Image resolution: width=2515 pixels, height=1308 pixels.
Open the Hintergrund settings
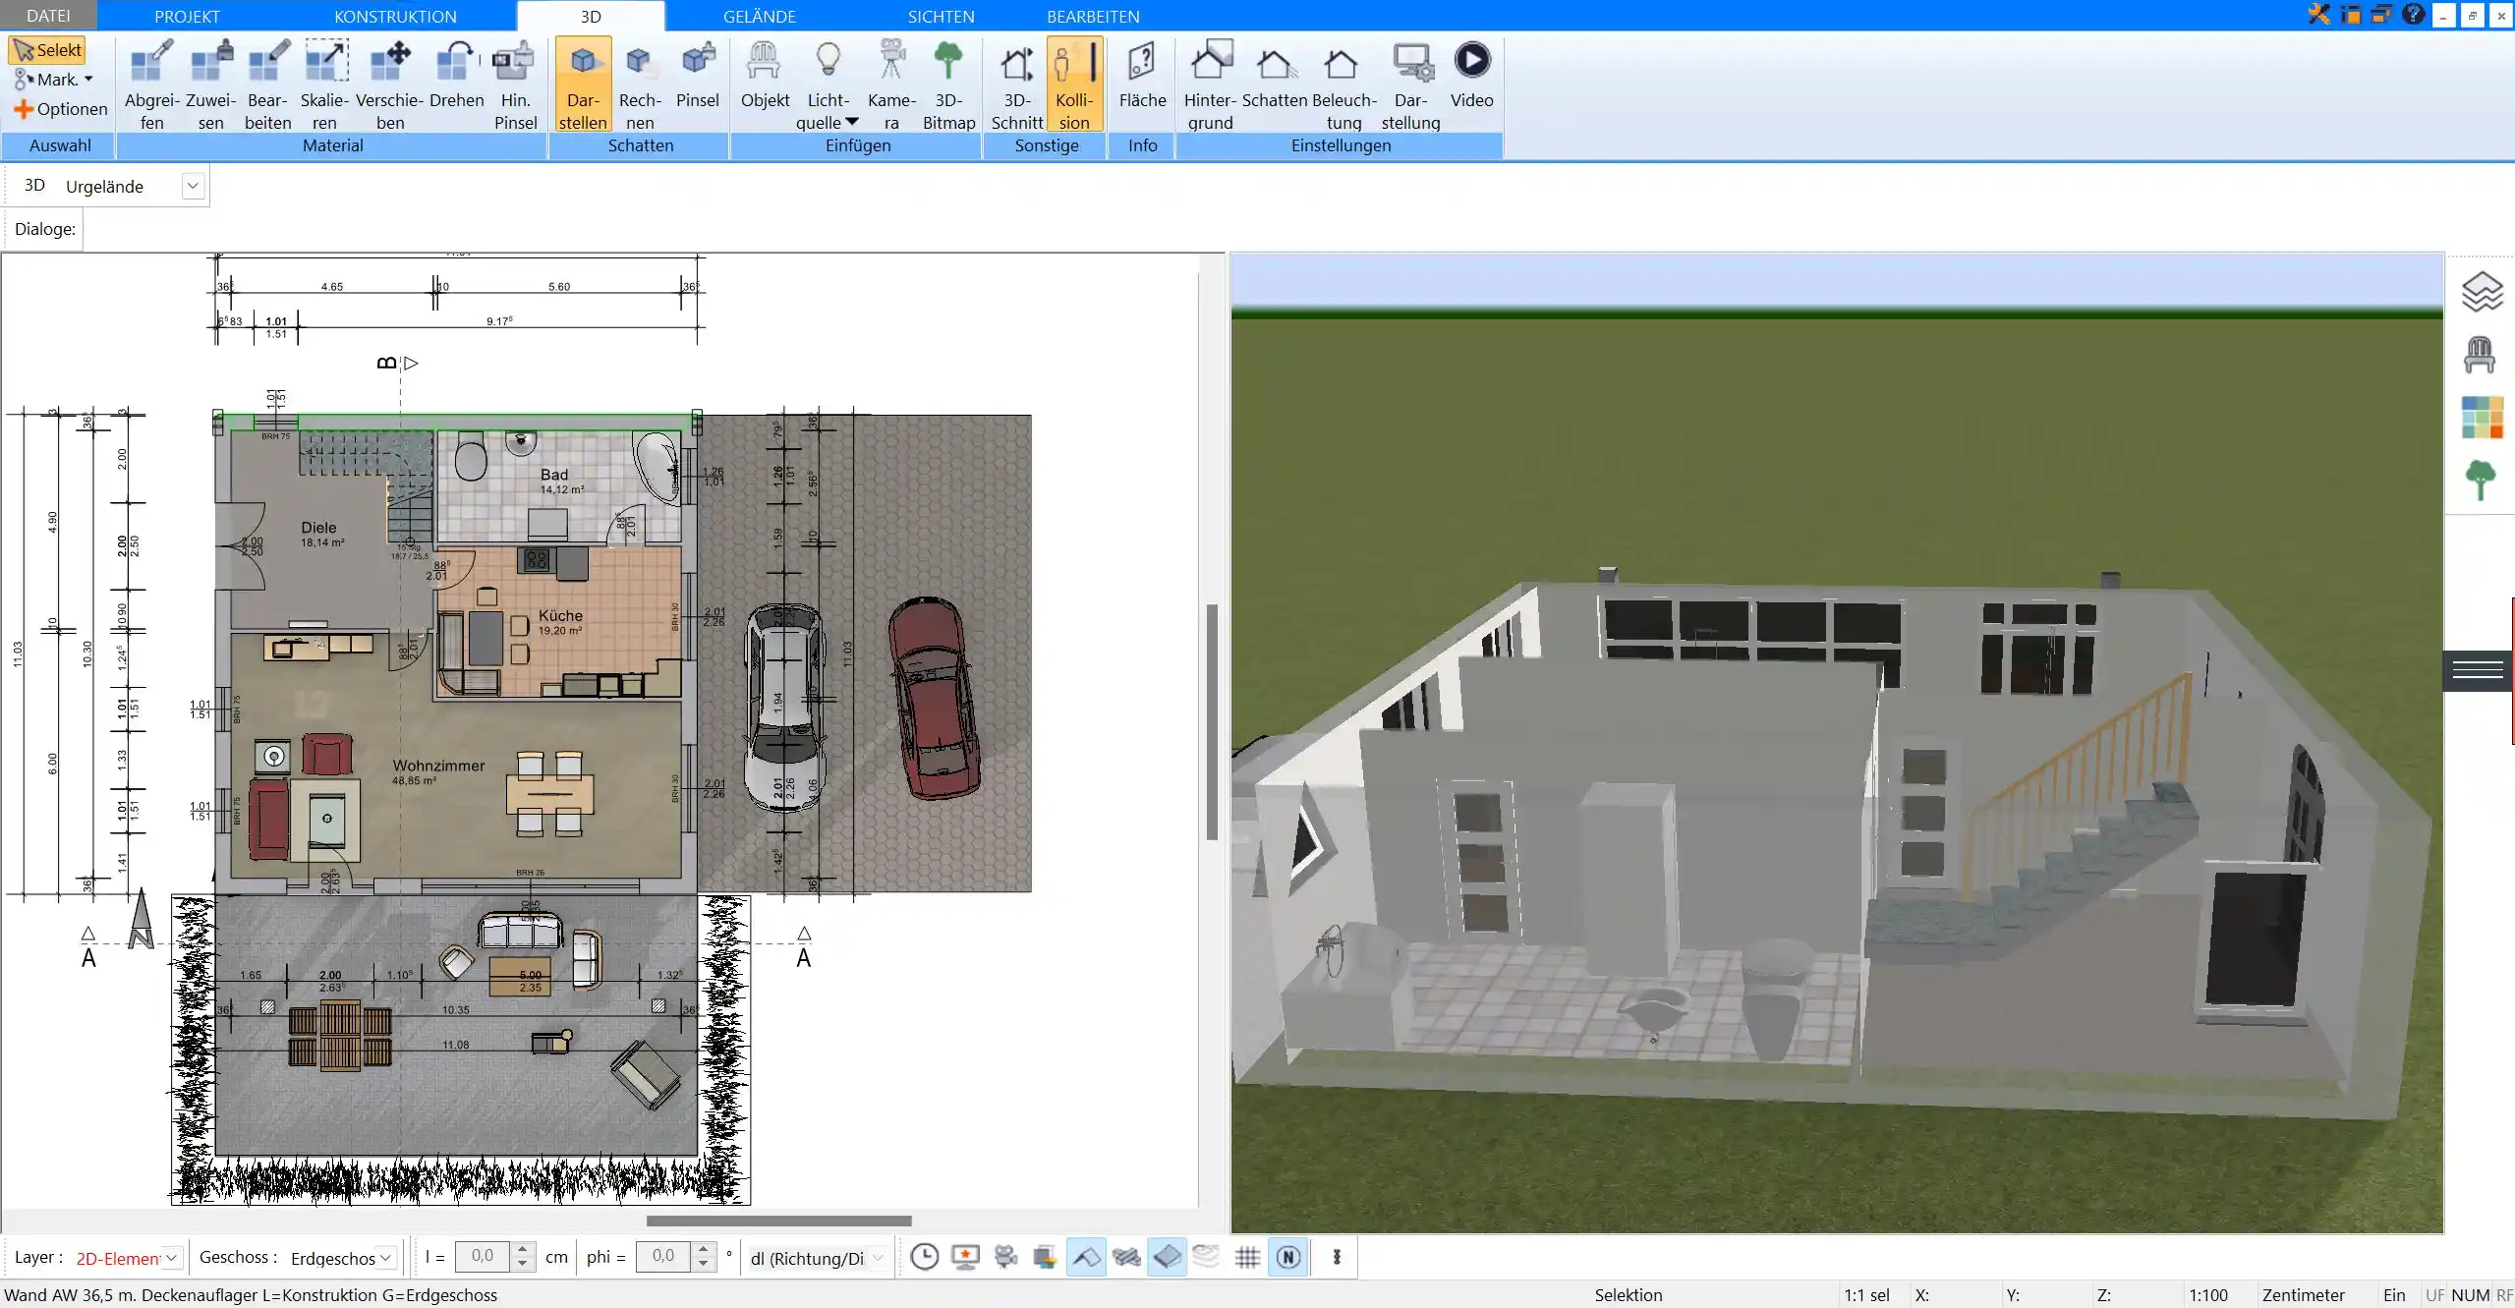point(1210,85)
